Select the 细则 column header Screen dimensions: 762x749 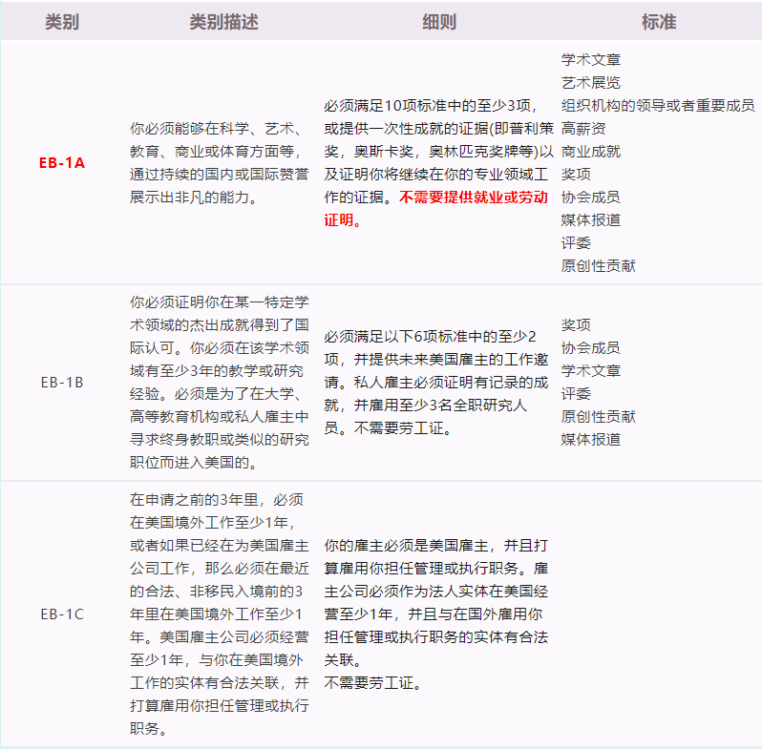point(439,21)
